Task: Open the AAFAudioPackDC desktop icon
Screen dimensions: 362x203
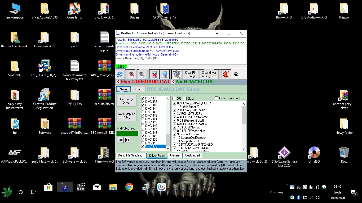Action: coord(15,155)
